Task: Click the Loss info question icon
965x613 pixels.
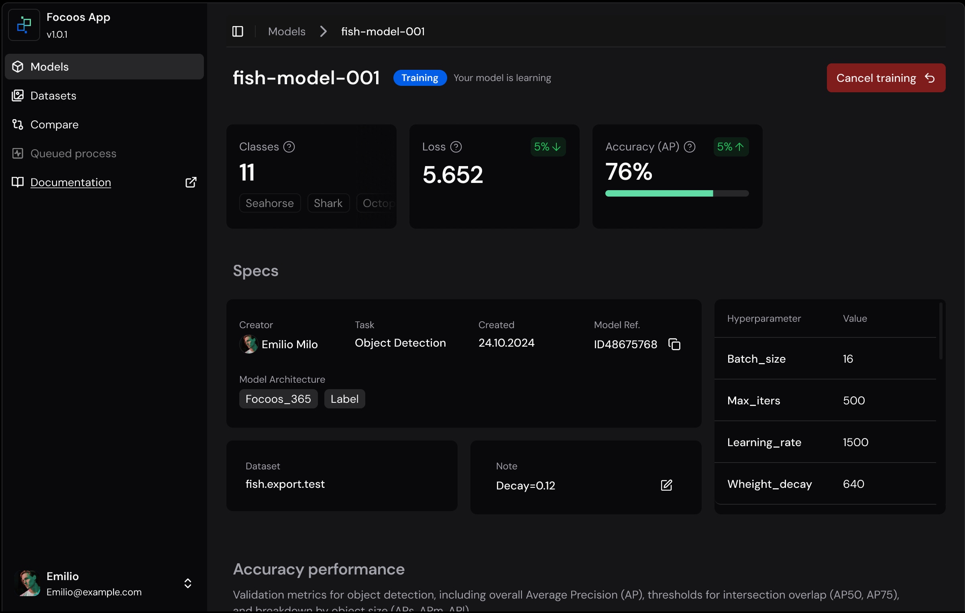Action: tap(456, 147)
